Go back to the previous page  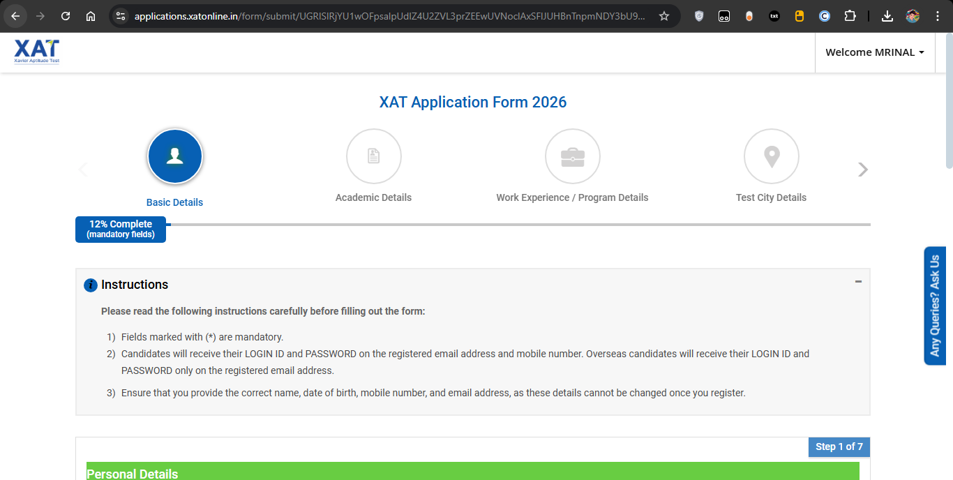coord(15,16)
